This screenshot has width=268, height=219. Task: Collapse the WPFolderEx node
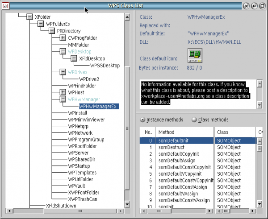click(41, 24)
